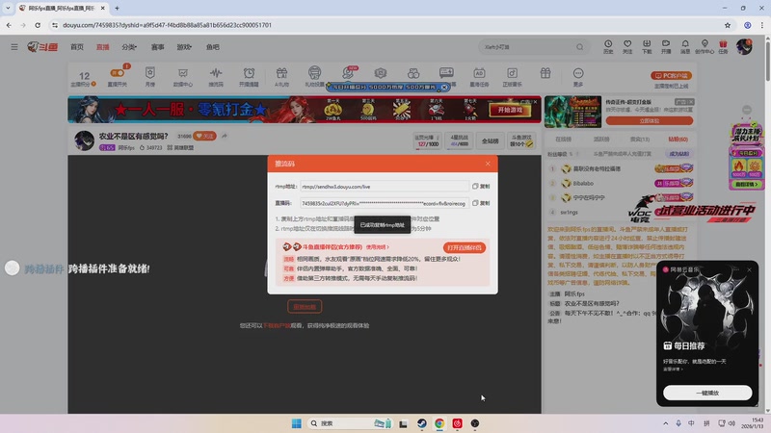Screen dimensions: 771x433
Task: Open the Creator center (创作中心) lightbulb icon
Action: tap(705, 46)
